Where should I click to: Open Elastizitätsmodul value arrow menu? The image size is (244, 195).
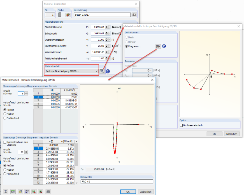(109, 27)
